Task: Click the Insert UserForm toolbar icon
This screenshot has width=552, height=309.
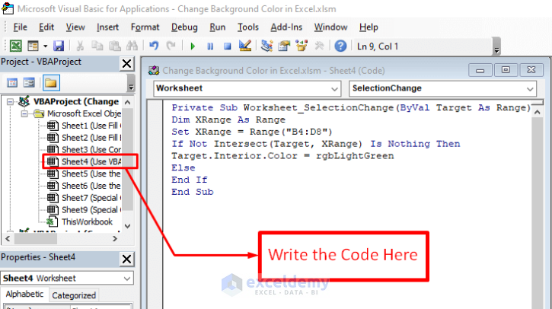Action: tap(33, 46)
